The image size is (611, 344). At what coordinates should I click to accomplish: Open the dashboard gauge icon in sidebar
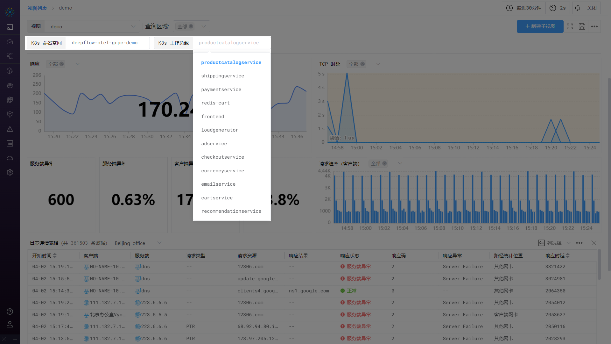[x=10, y=41]
